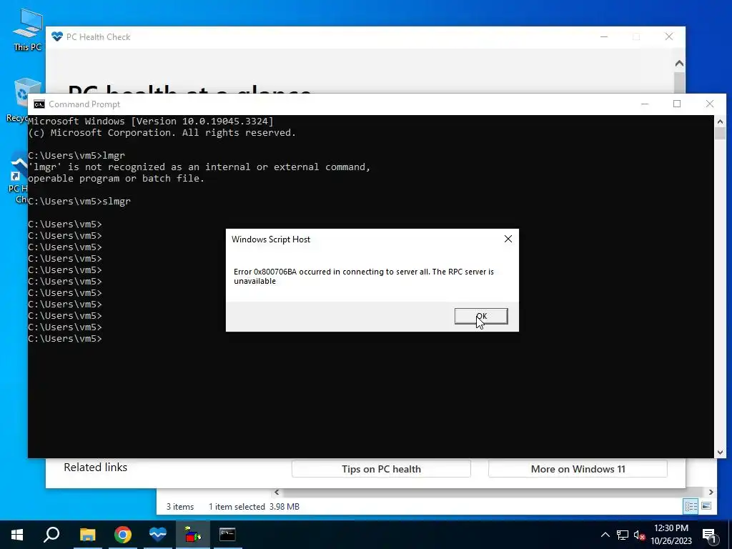This screenshot has width=732, height=549.
Task: Open taskbar Search magnifier
Action: coord(51,535)
